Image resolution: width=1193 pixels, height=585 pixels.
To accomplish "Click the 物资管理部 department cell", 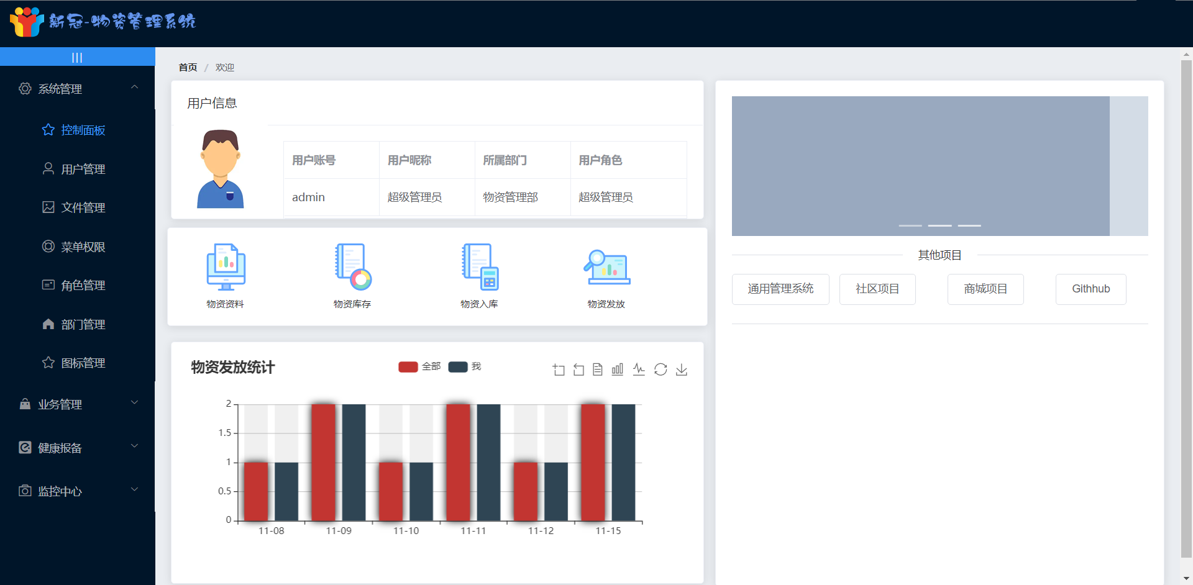I will [x=523, y=197].
